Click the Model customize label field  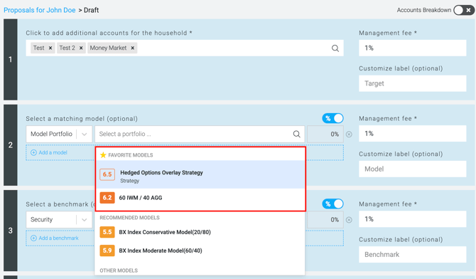click(x=412, y=169)
